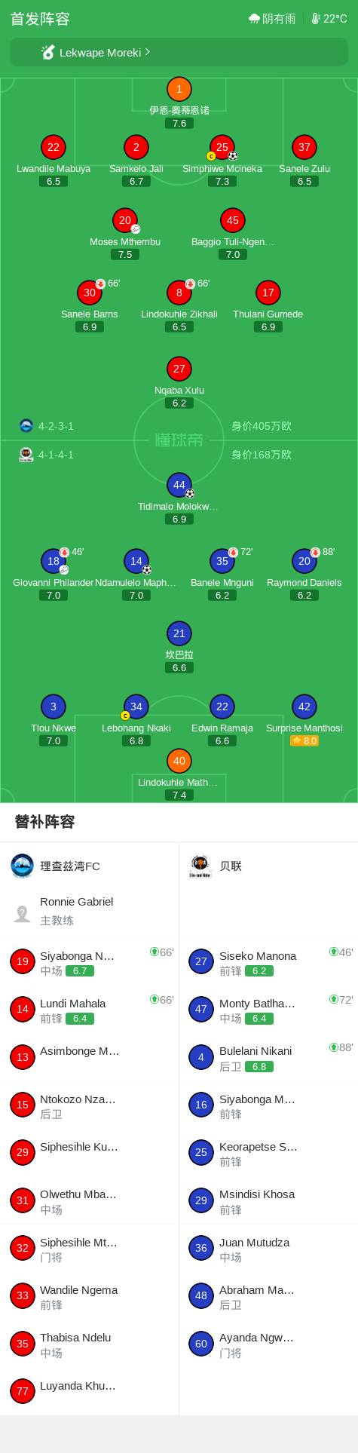358x1453 pixels.
Task: Open Richards Bay 4-2-3-1 formation logo
Action: pos(26,426)
